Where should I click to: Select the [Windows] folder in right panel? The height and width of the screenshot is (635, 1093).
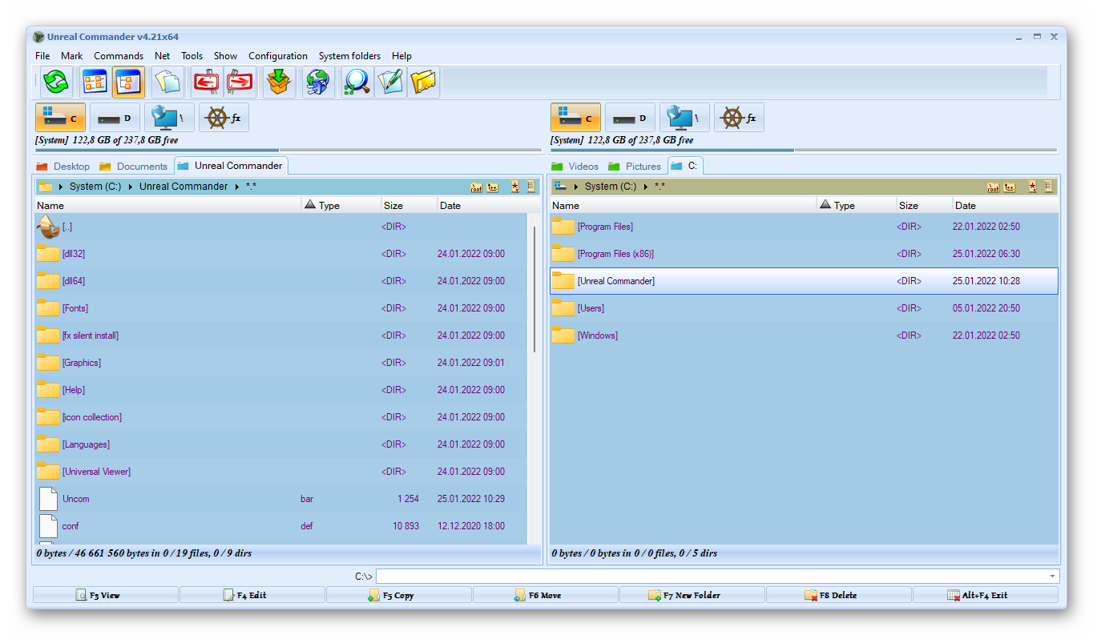[x=804, y=336]
